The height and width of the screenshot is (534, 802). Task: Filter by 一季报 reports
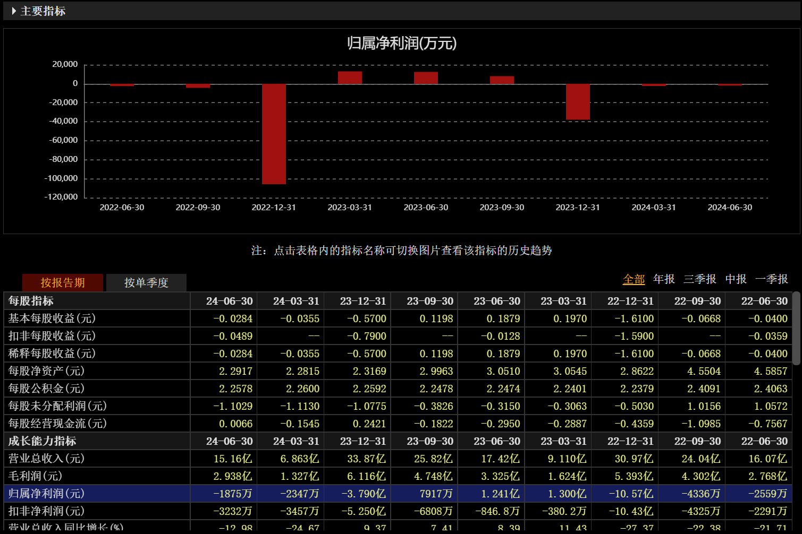[x=772, y=279]
